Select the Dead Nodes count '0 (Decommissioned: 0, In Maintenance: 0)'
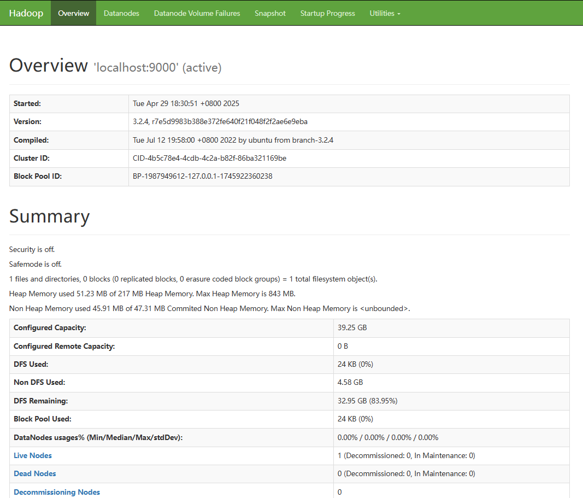The width and height of the screenshot is (583, 498). [407, 473]
